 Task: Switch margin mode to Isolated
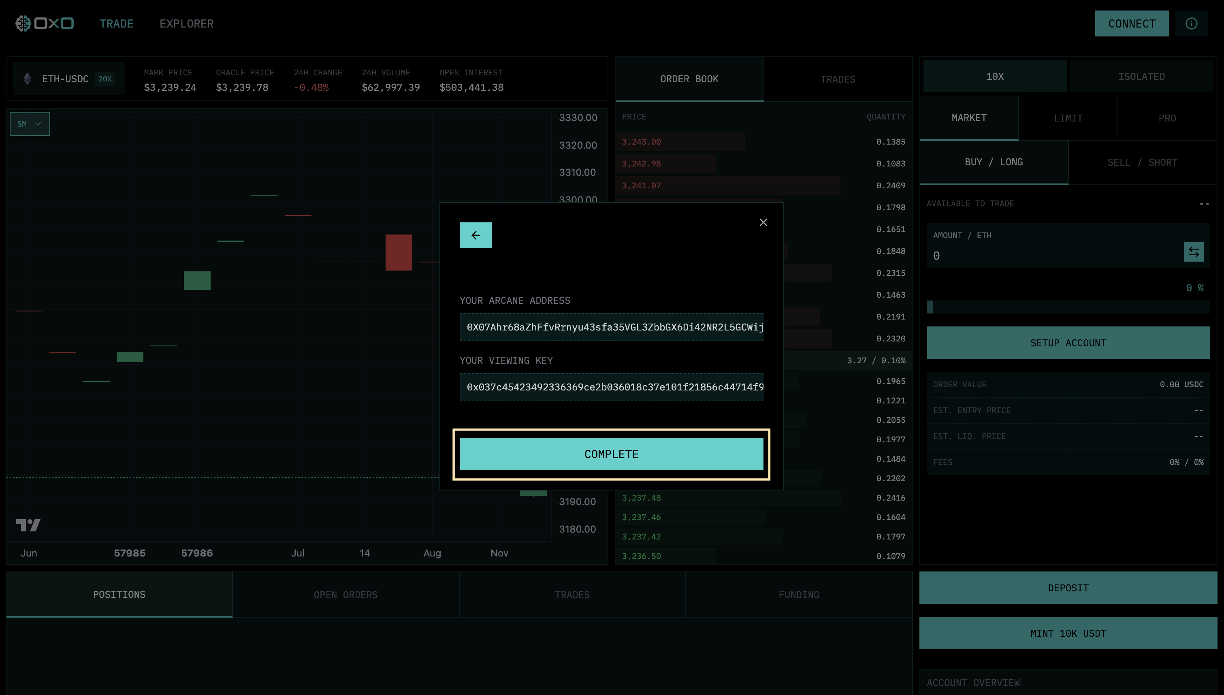tap(1141, 77)
